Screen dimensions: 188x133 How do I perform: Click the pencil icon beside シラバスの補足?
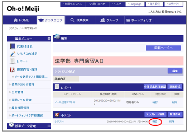pos(13,54)
